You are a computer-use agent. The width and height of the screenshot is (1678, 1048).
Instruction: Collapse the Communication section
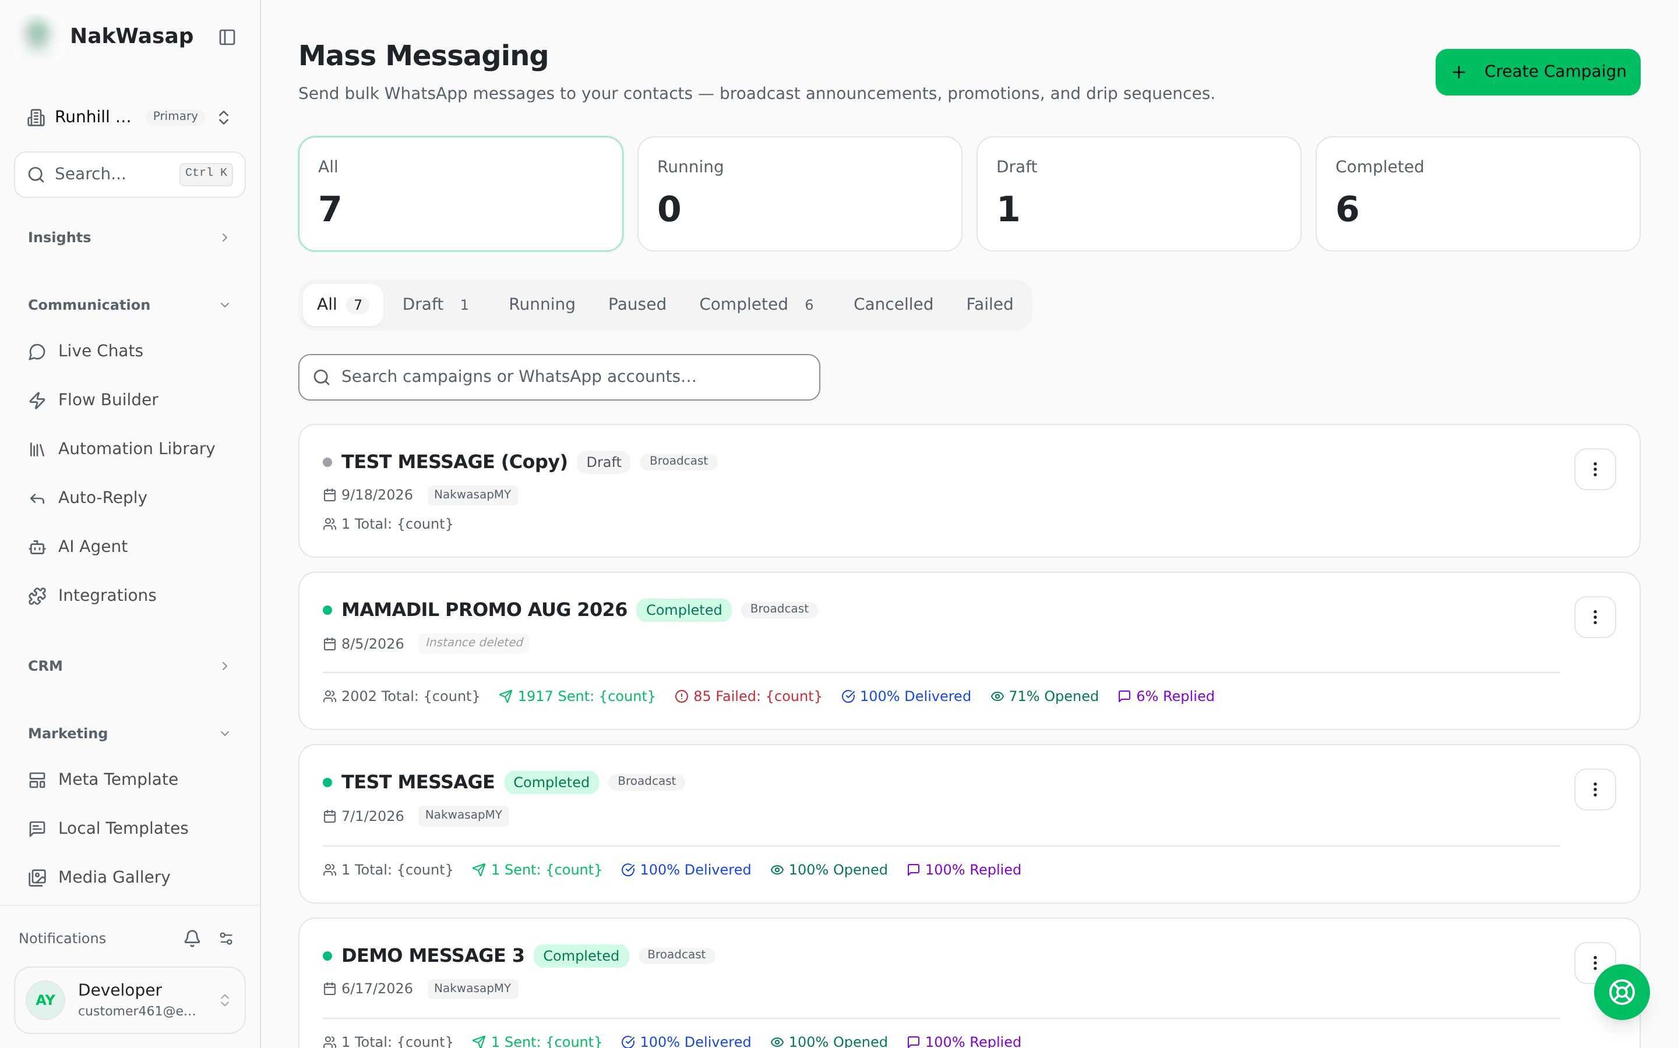(130, 305)
